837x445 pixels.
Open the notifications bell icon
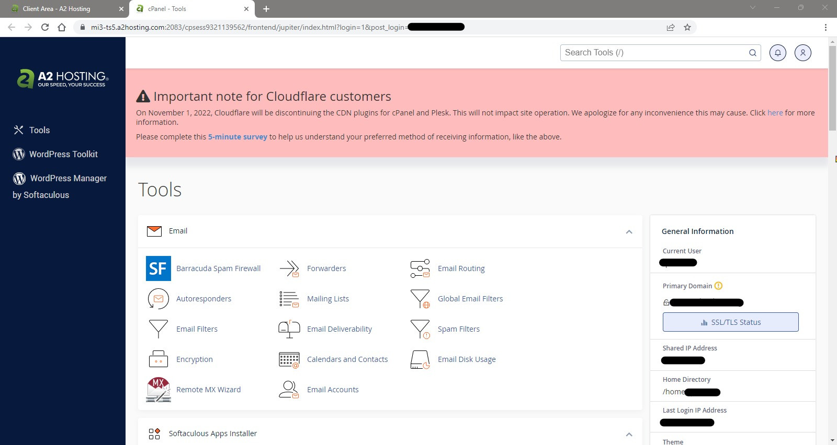point(778,53)
